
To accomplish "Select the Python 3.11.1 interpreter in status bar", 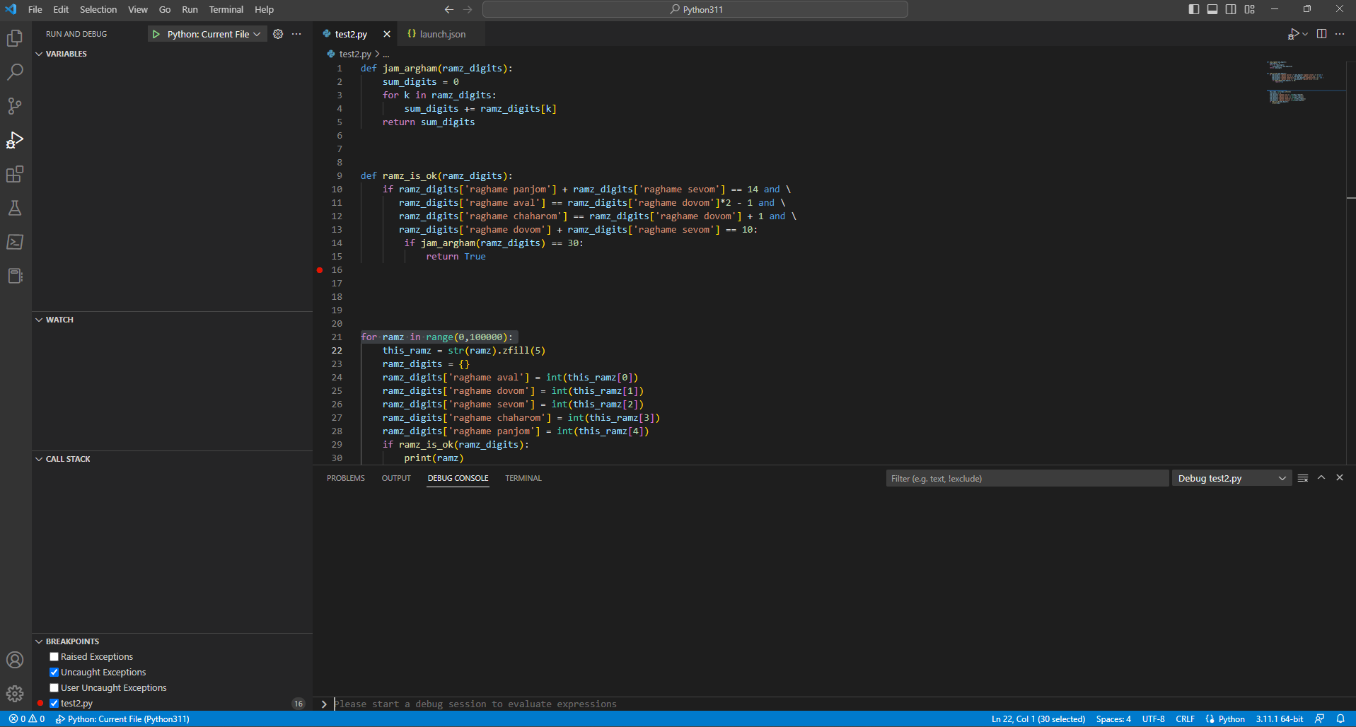I will [x=1279, y=719].
